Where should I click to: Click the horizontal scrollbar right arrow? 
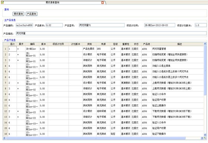tap(202, 138)
